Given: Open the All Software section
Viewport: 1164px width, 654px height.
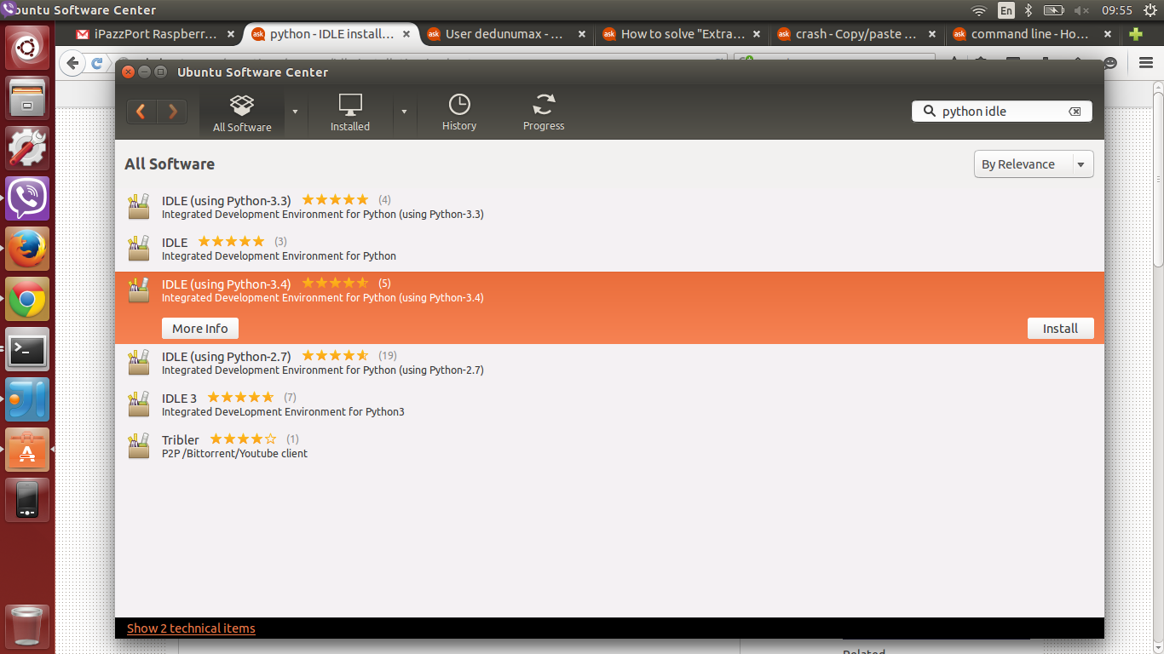Looking at the screenshot, I should pyautogui.click(x=242, y=113).
